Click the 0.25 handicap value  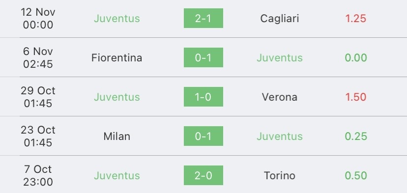coord(355,136)
